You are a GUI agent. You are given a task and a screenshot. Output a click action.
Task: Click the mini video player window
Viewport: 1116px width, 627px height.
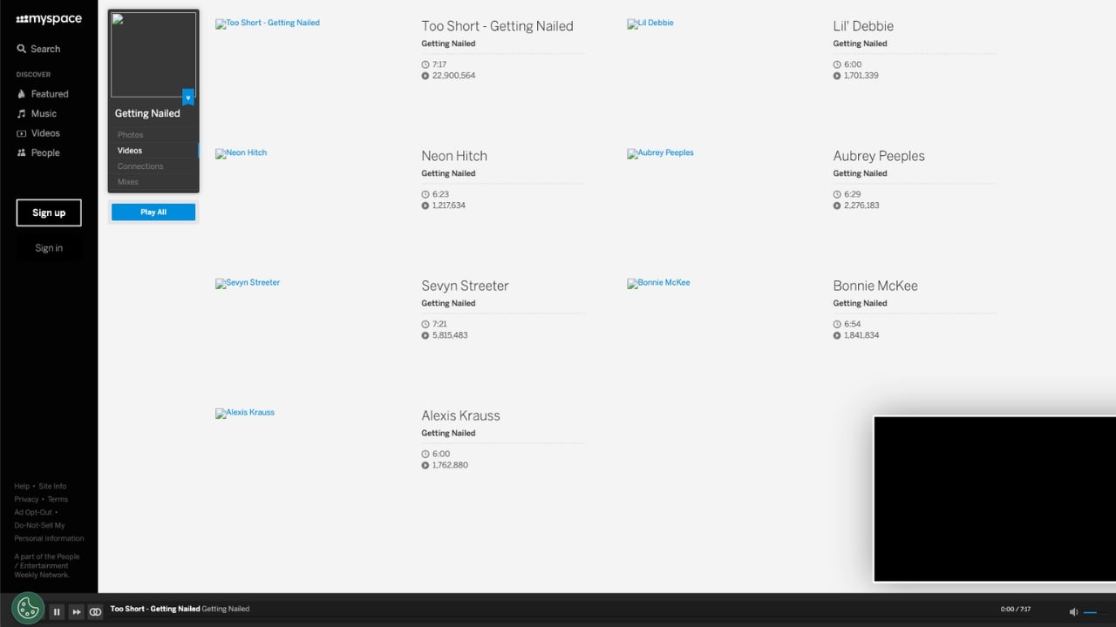click(995, 499)
